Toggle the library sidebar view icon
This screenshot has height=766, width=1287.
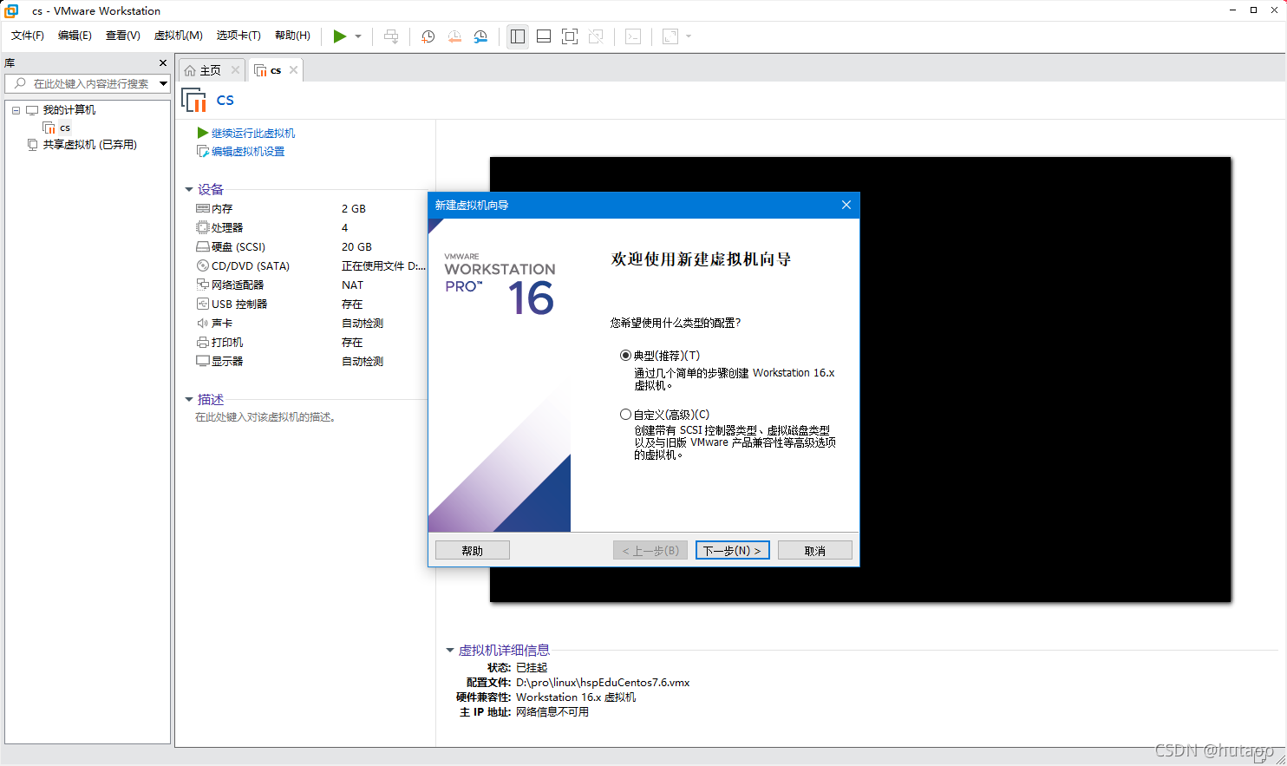[518, 36]
